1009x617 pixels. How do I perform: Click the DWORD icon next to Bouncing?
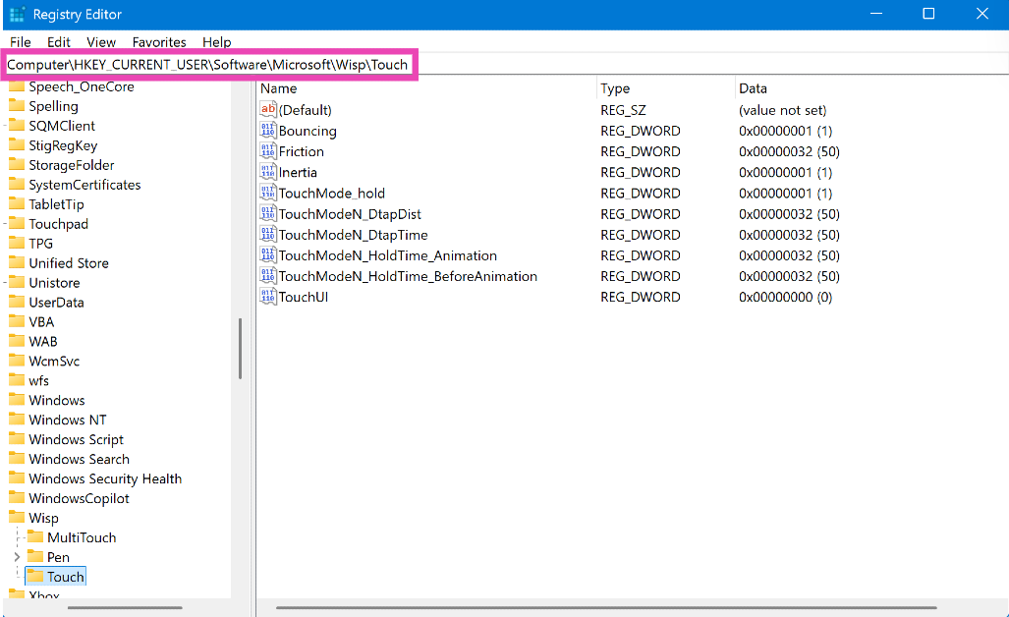267,131
